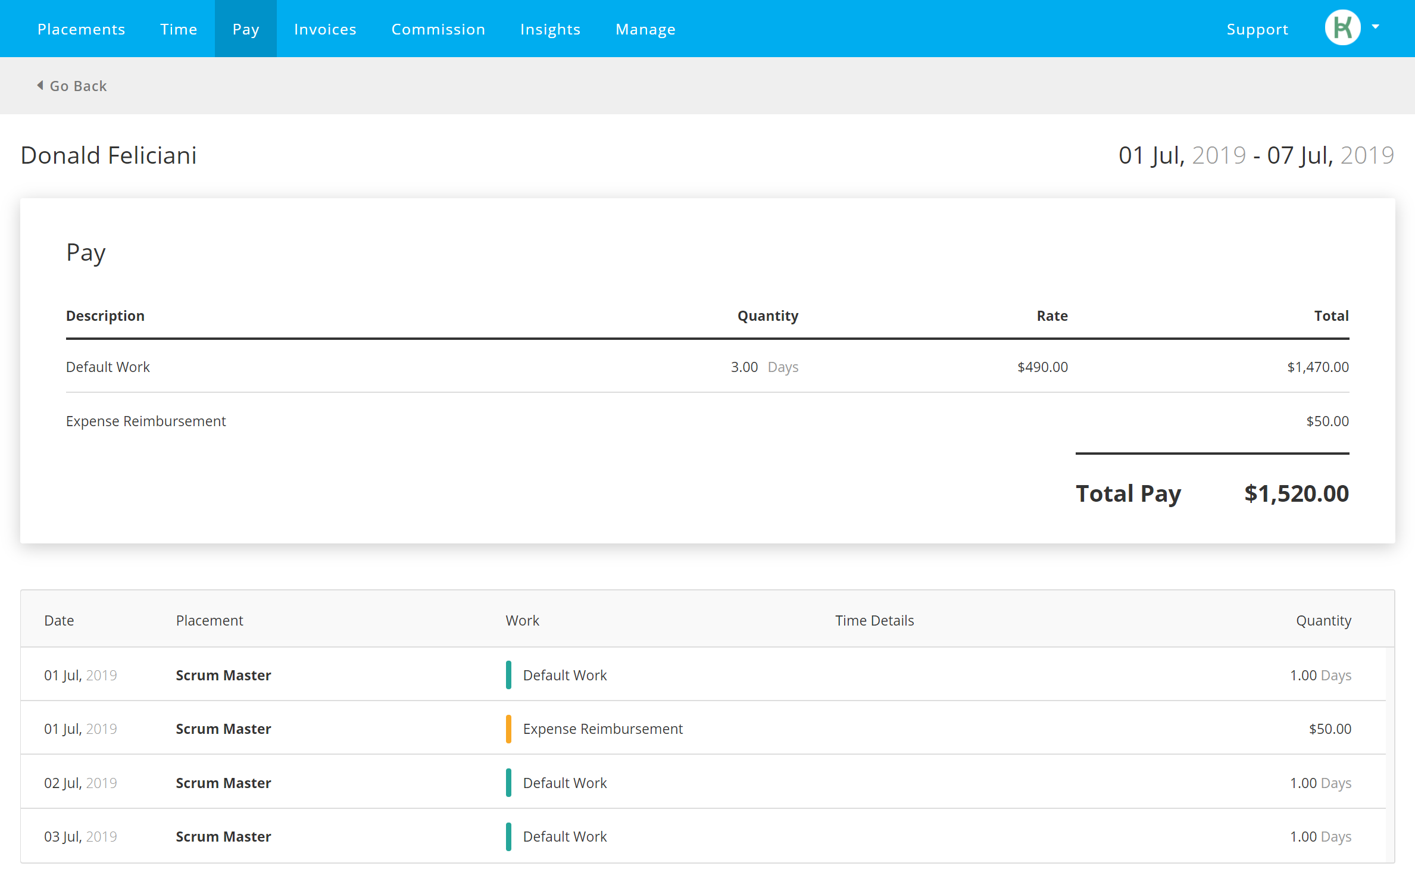Click the Go Back arrow icon
This screenshot has height=869, width=1415.
40,86
